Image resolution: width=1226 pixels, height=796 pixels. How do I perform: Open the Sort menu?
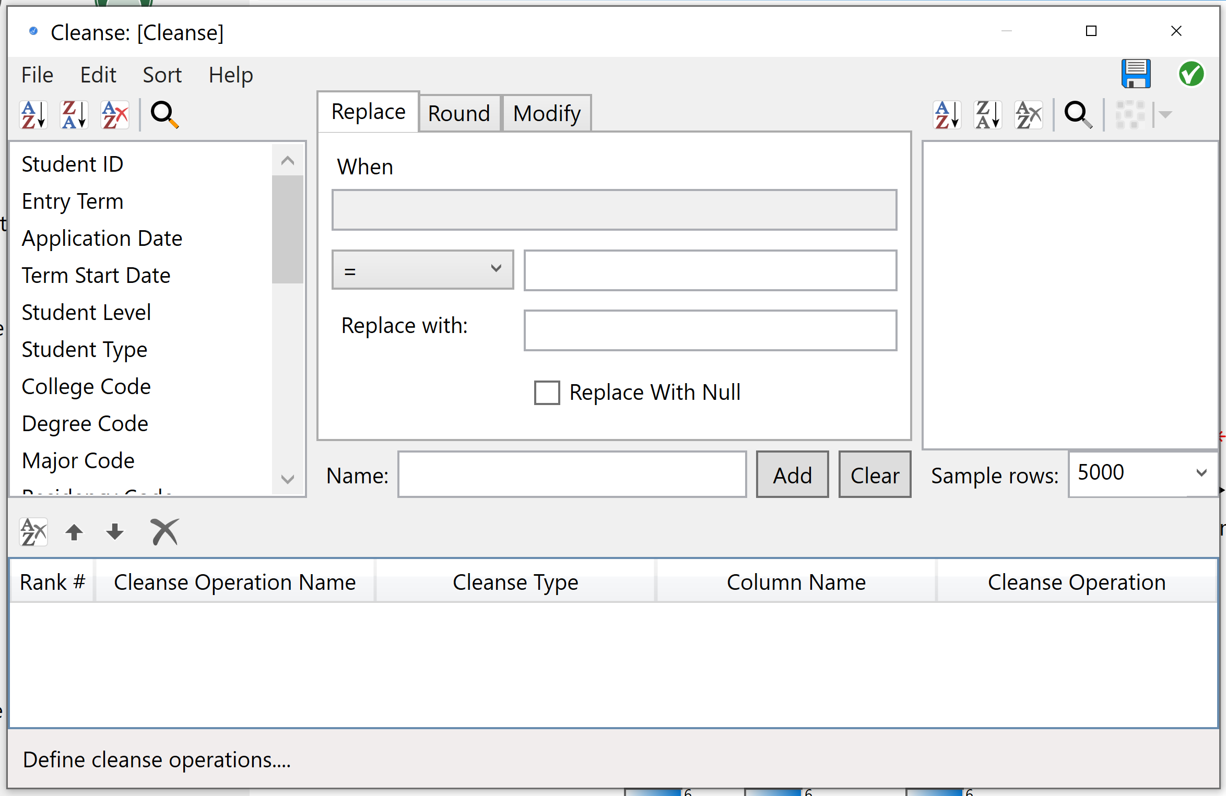pos(162,75)
